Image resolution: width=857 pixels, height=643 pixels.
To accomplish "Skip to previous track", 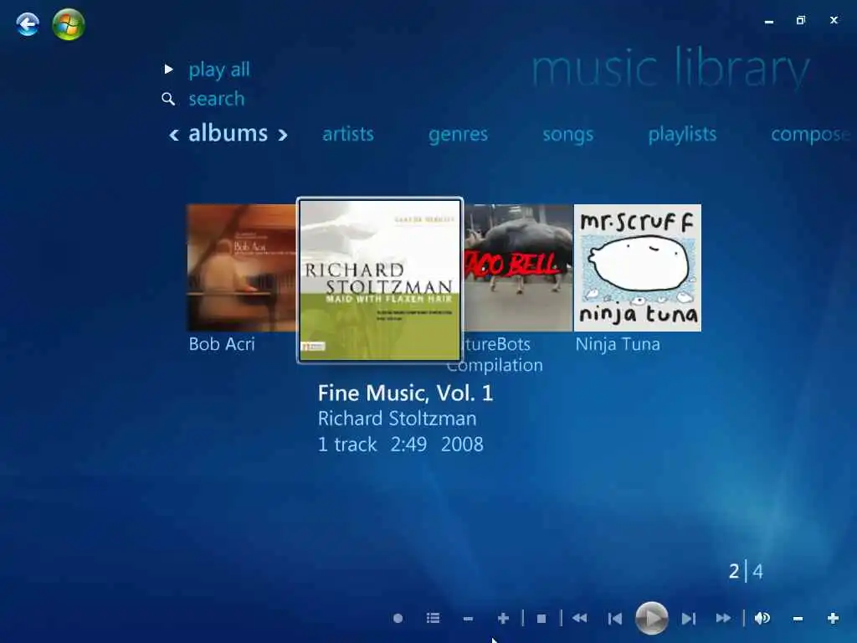I will (x=615, y=619).
